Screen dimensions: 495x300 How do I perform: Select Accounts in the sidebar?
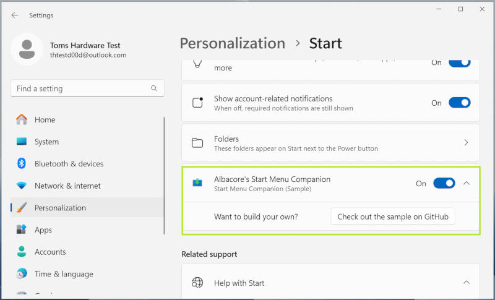pyautogui.click(x=50, y=252)
